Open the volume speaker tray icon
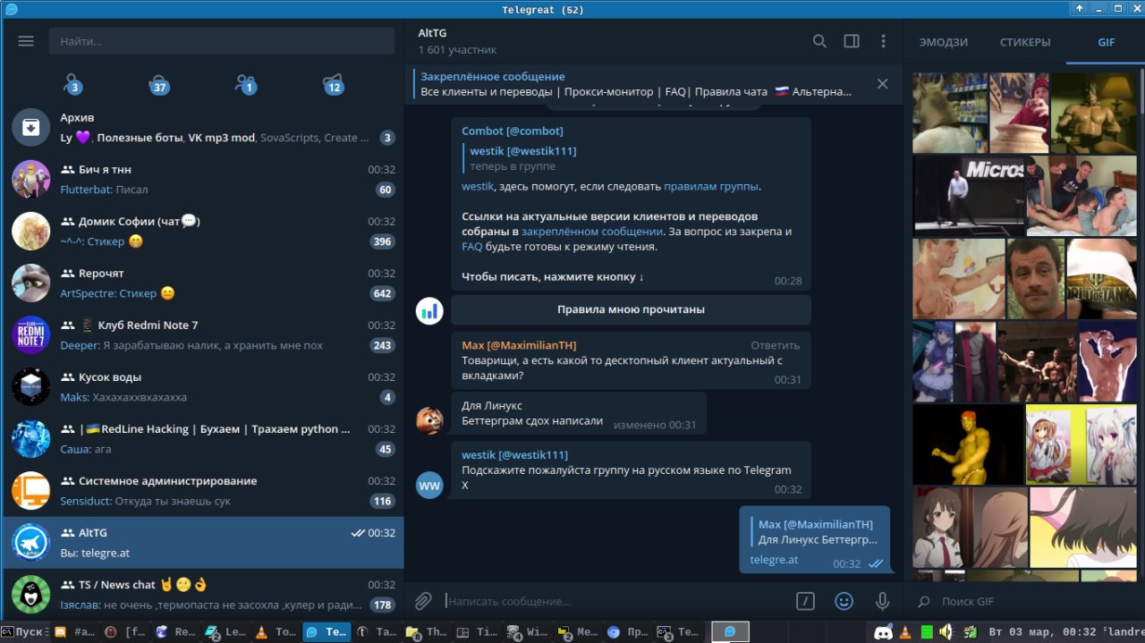This screenshot has height=643, width=1145. click(x=948, y=632)
